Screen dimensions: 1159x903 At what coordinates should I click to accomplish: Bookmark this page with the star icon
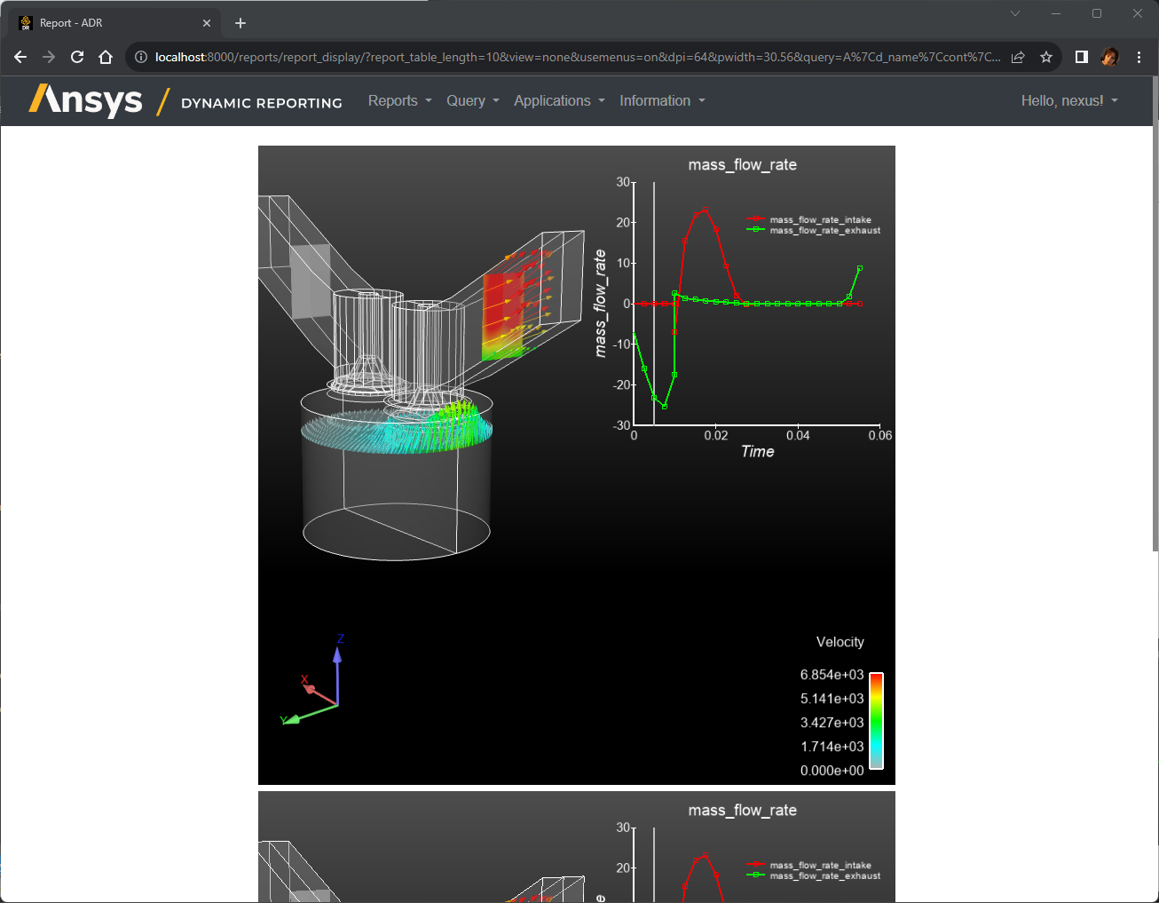click(x=1046, y=57)
